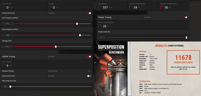Click the Min Frequency slider handle

(x=77, y=24)
